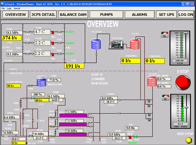Click the blue Chilled Dam tank
The height and width of the screenshot is (145, 196).
(x=96, y=44)
